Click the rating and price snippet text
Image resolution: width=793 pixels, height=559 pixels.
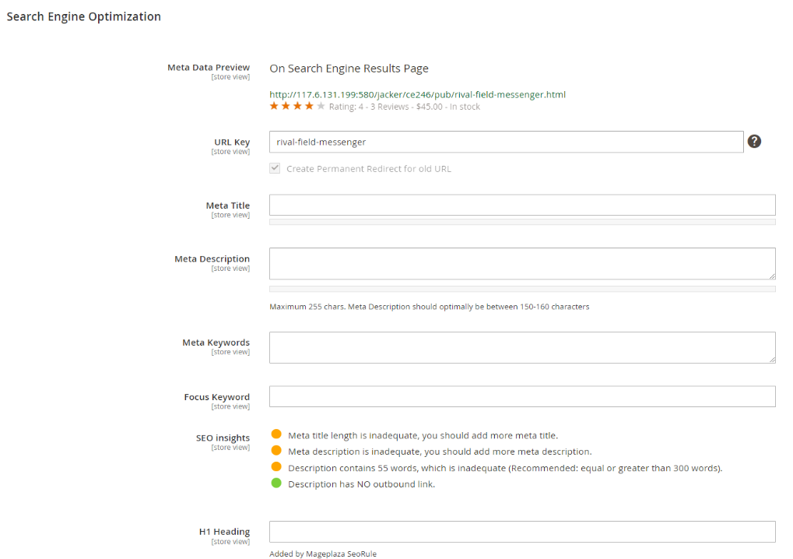point(405,107)
